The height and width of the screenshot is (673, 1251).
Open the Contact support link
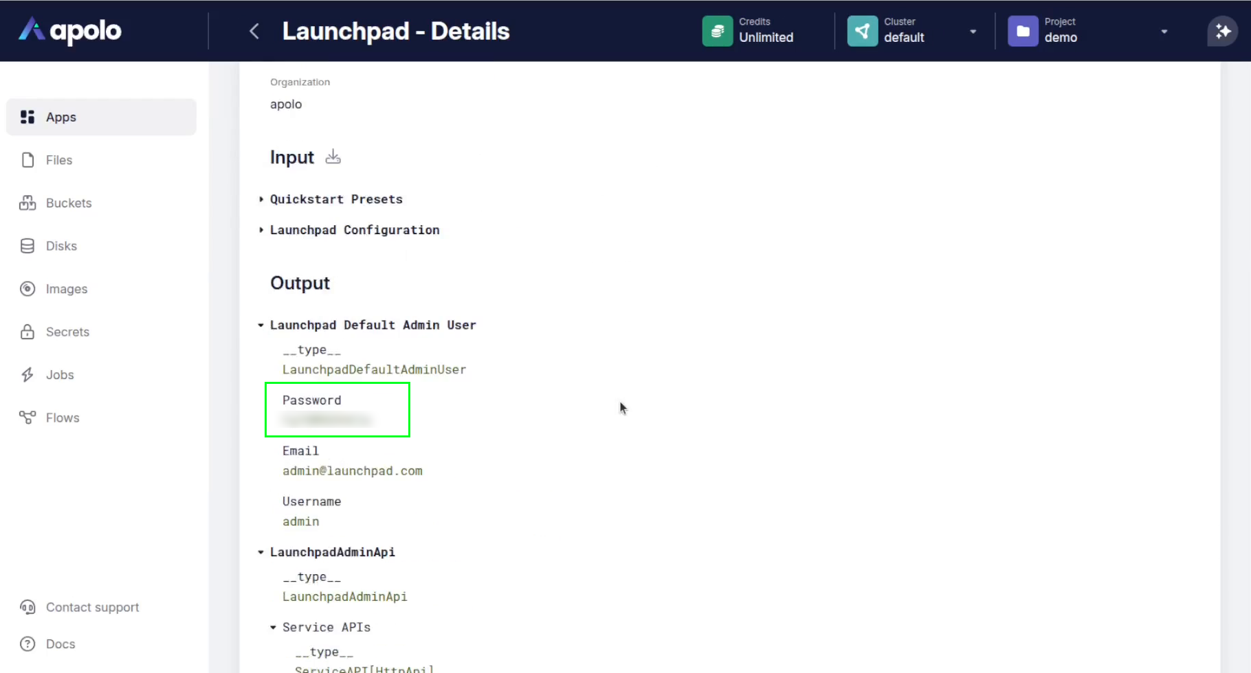(92, 608)
